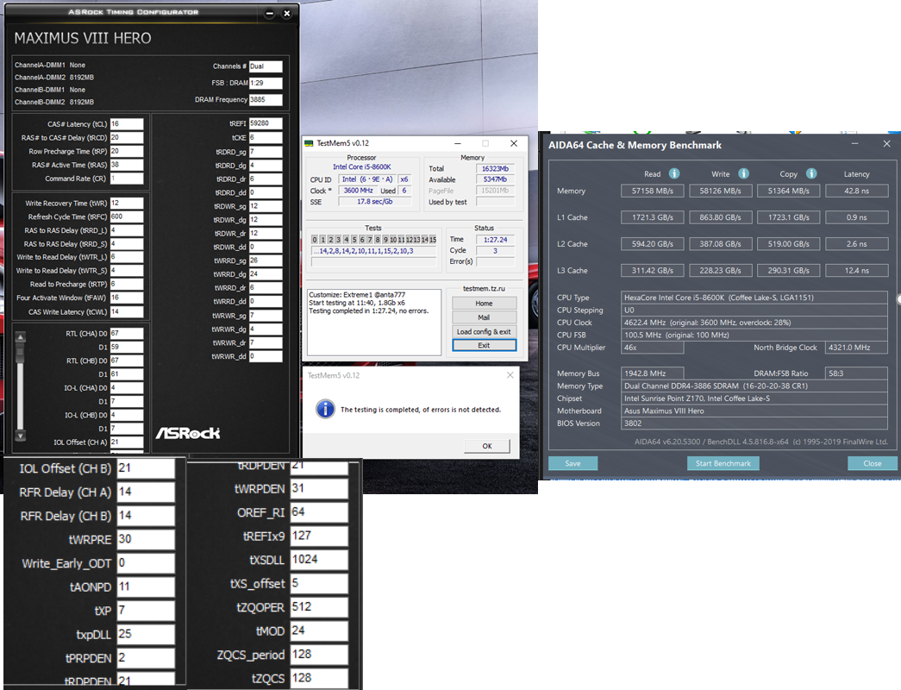Click the Write info icon in AIDA64
Image resolution: width=901 pixels, height=690 pixels.
[x=743, y=173]
